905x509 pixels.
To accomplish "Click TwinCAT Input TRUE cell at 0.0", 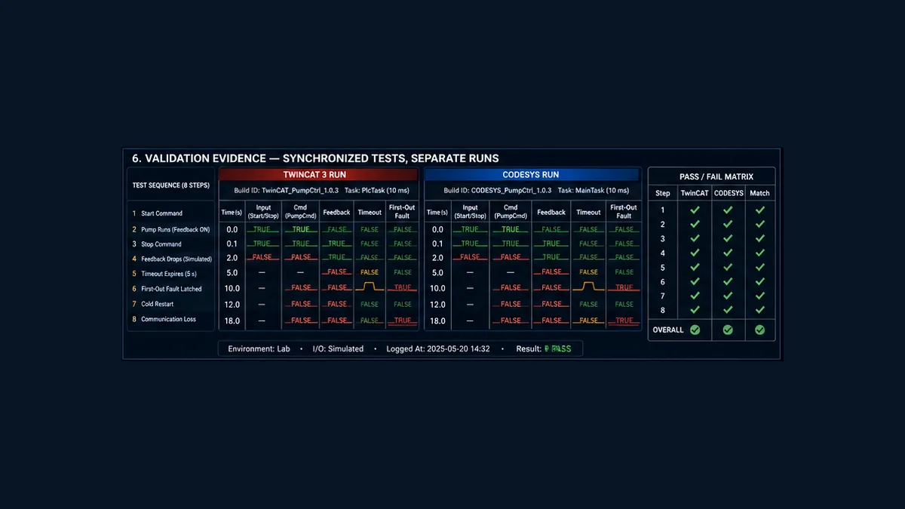I will (262, 229).
